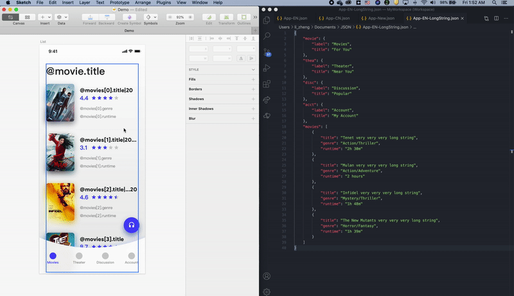Click the split editor right icon
514x296 pixels.
coord(496,19)
